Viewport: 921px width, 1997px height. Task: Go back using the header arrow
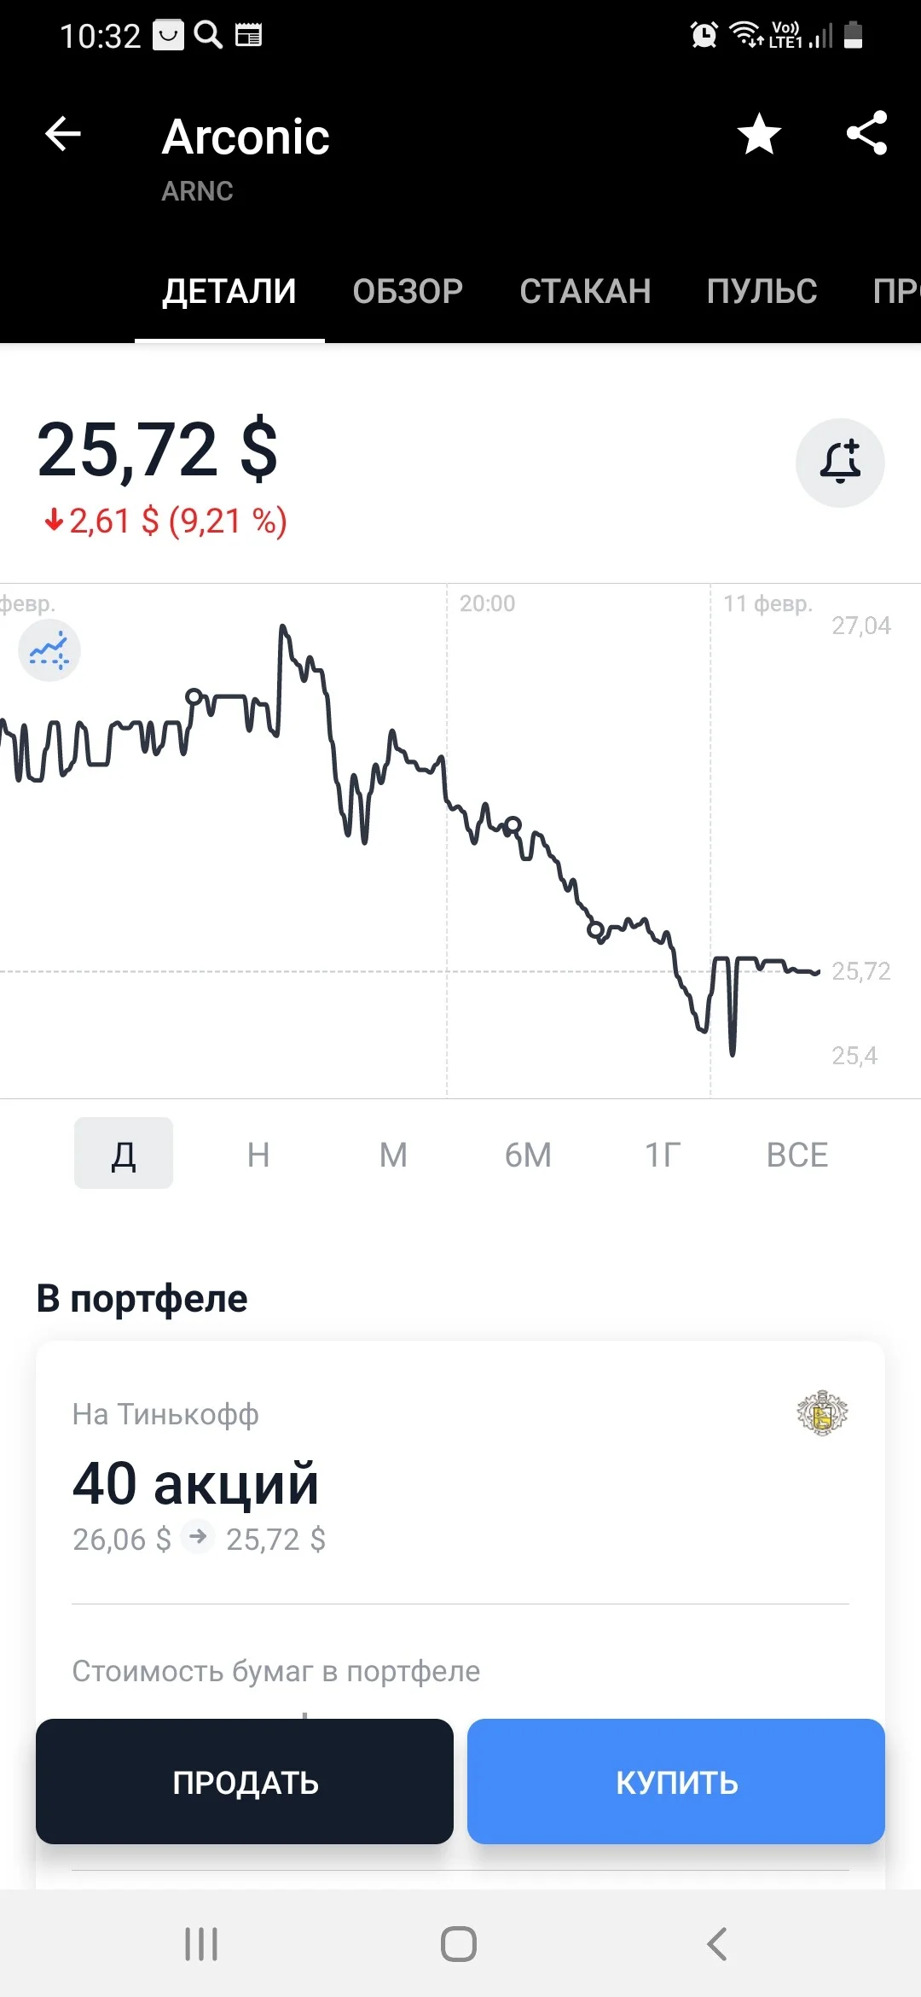coord(63,134)
